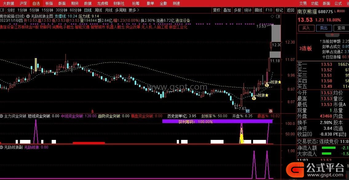This screenshot has height=180, width=349.
Task: Click the 全撤 button
Action: point(163,3)
